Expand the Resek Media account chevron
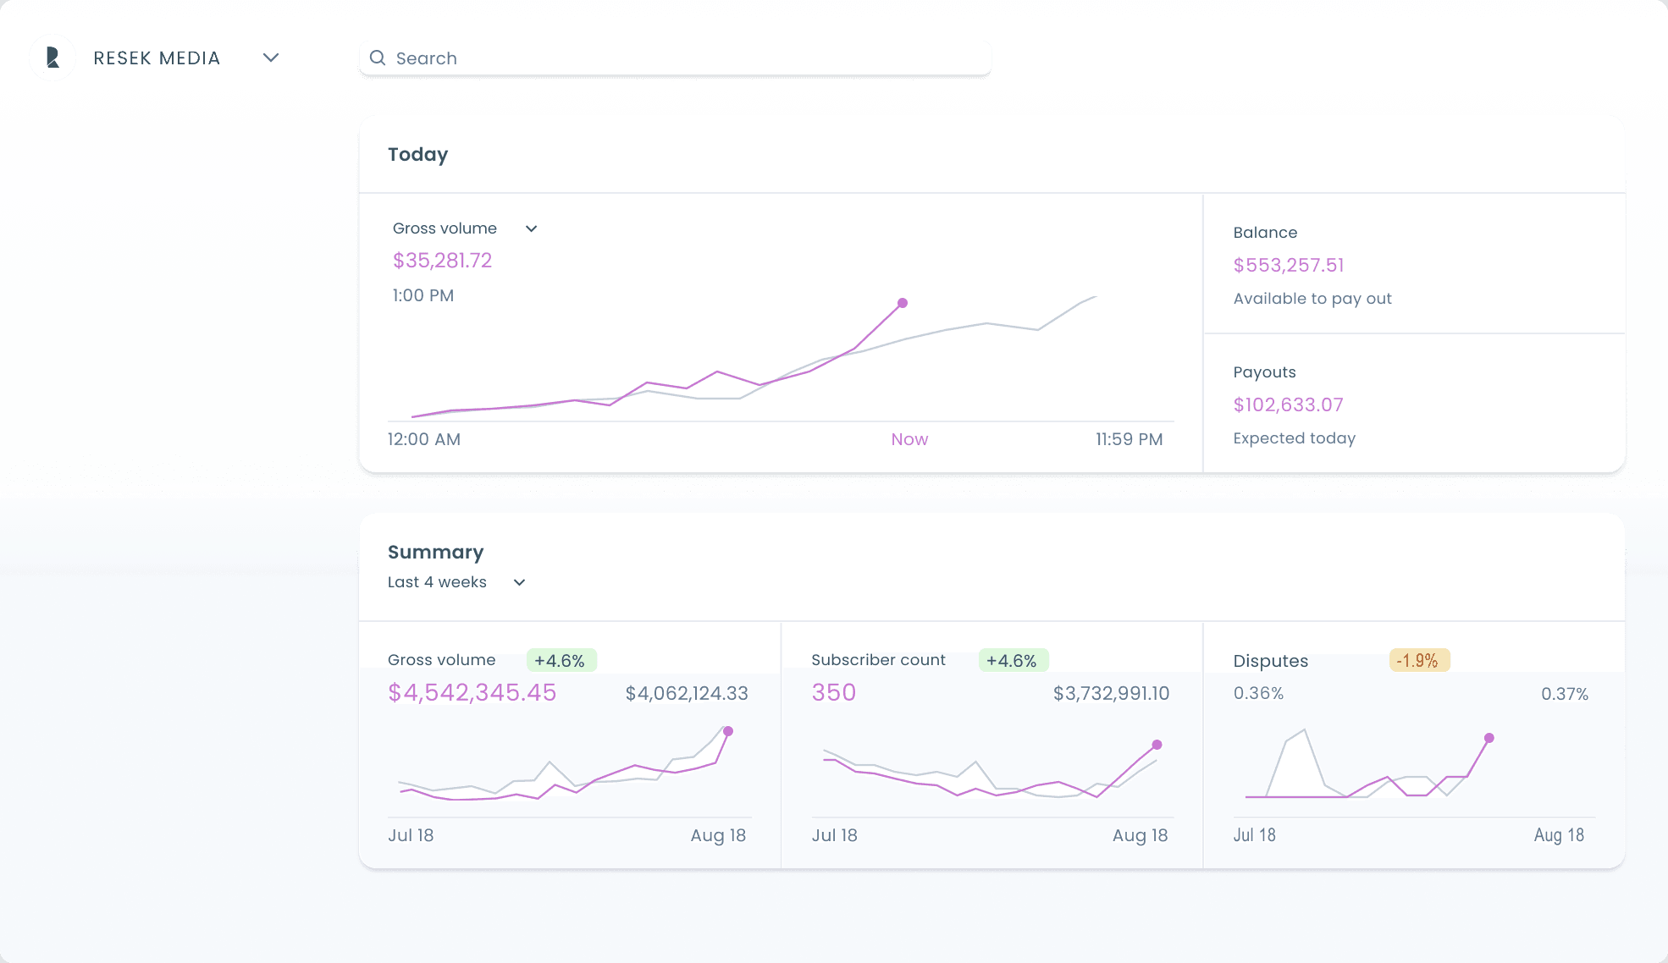1668x963 pixels. point(271,58)
